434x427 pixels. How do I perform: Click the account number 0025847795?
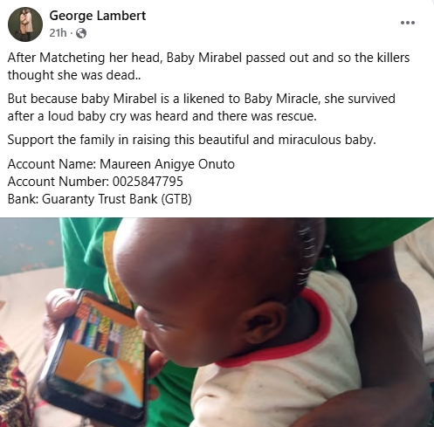[148, 182]
